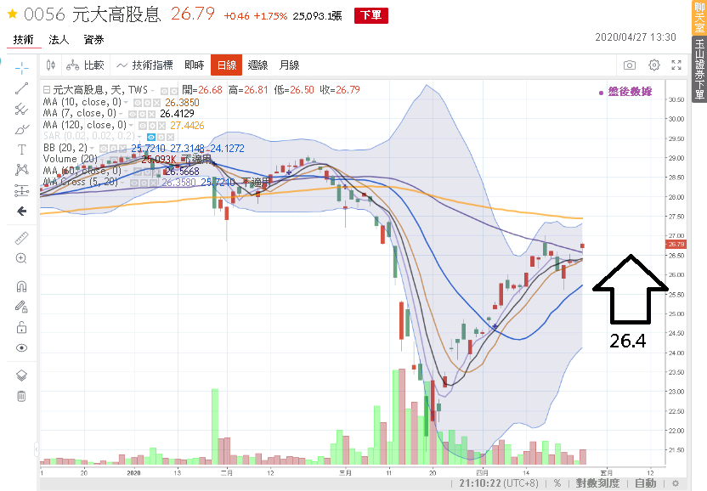The height and width of the screenshot is (491, 707).
Task: Expand SAR indicator dropdown arrow
Action: coord(139,137)
